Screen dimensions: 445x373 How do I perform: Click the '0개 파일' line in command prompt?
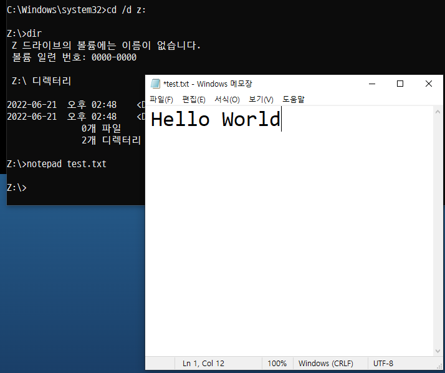[x=102, y=128]
